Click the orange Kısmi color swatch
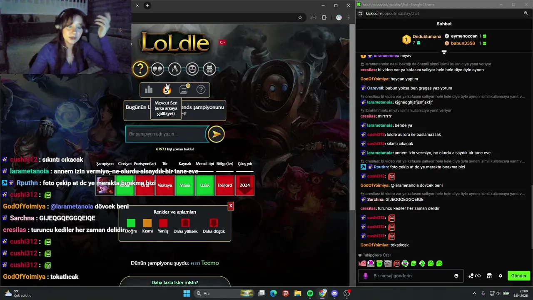The width and height of the screenshot is (533, 300). click(x=147, y=223)
